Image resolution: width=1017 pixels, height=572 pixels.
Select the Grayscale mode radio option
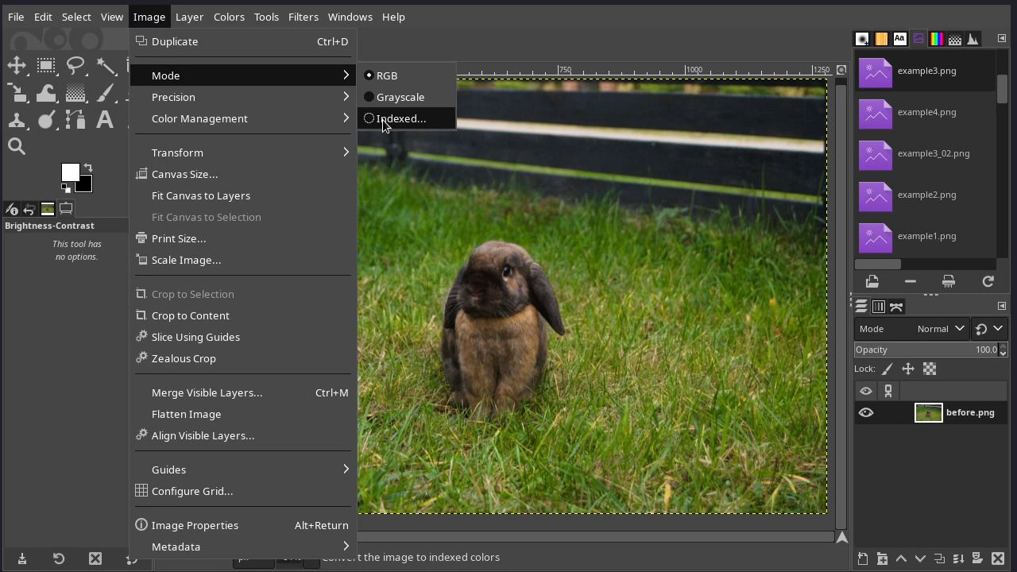[x=400, y=97]
